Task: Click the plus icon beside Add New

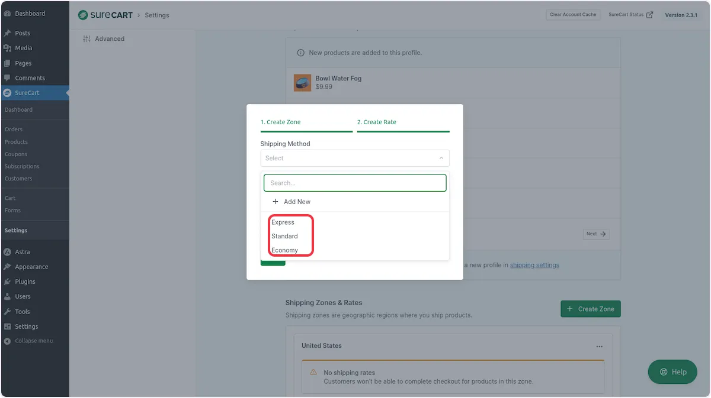Action: pyautogui.click(x=275, y=202)
